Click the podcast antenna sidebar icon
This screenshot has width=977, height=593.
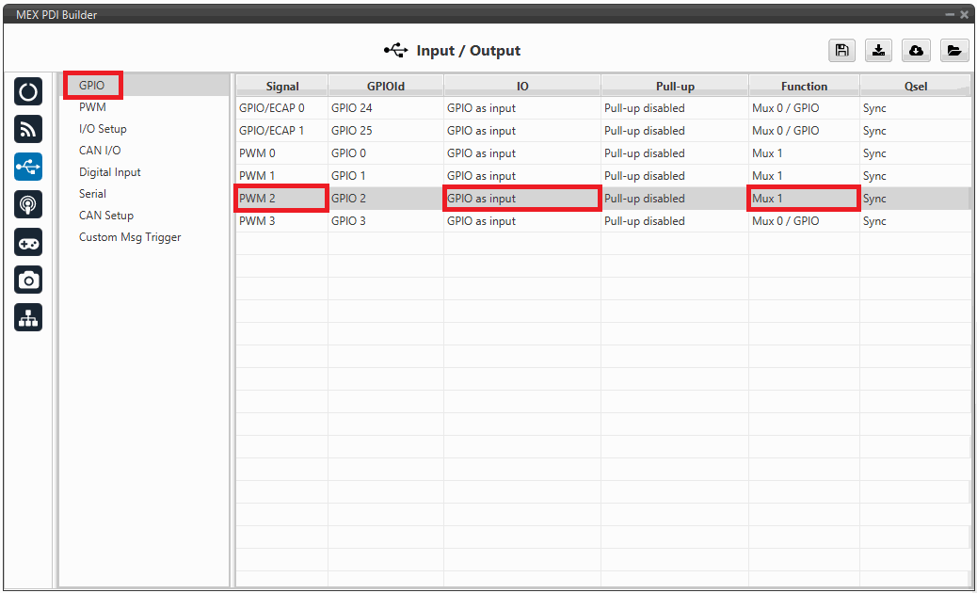(x=28, y=204)
